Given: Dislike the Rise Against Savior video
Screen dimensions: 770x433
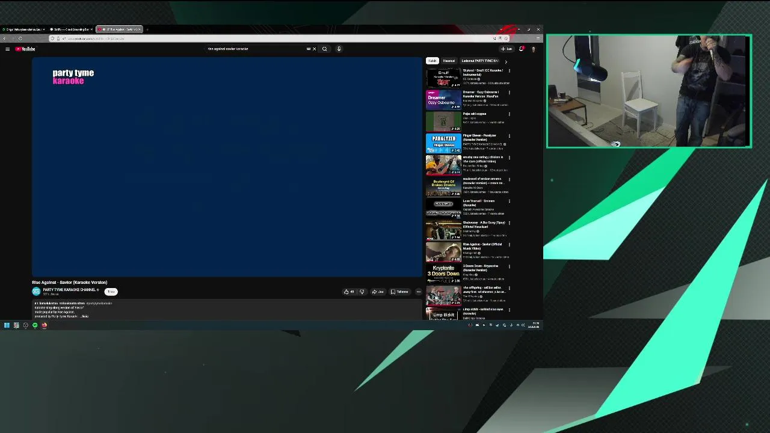Looking at the screenshot, I should tap(362, 292).
